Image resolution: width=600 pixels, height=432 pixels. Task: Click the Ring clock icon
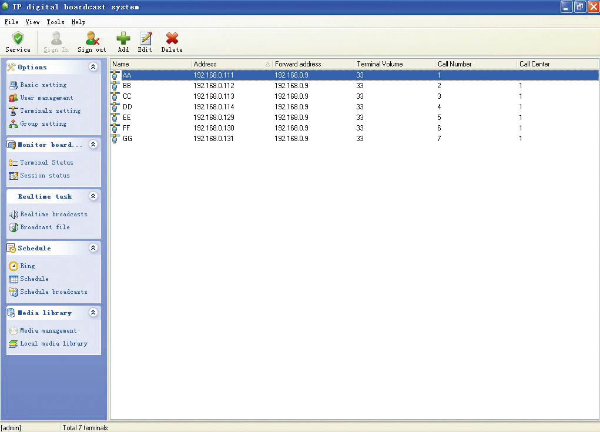coord(14,266)
